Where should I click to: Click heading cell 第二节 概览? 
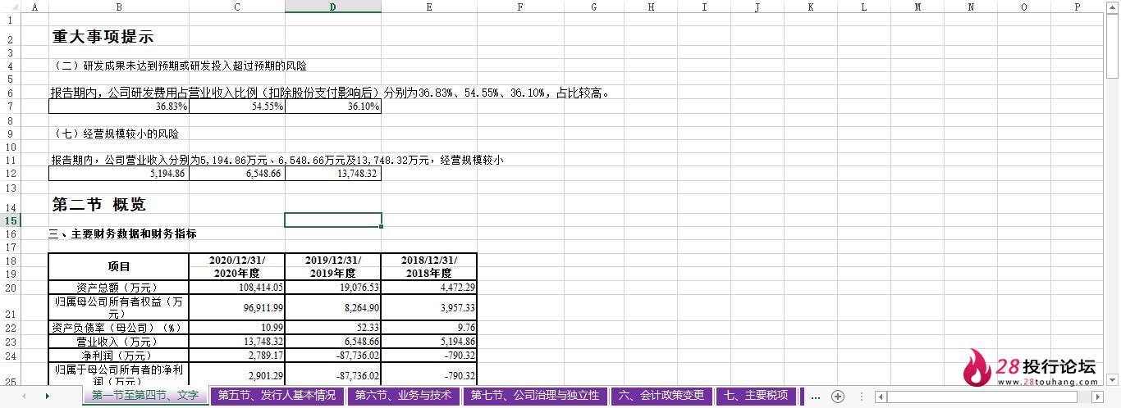[98, 204]
